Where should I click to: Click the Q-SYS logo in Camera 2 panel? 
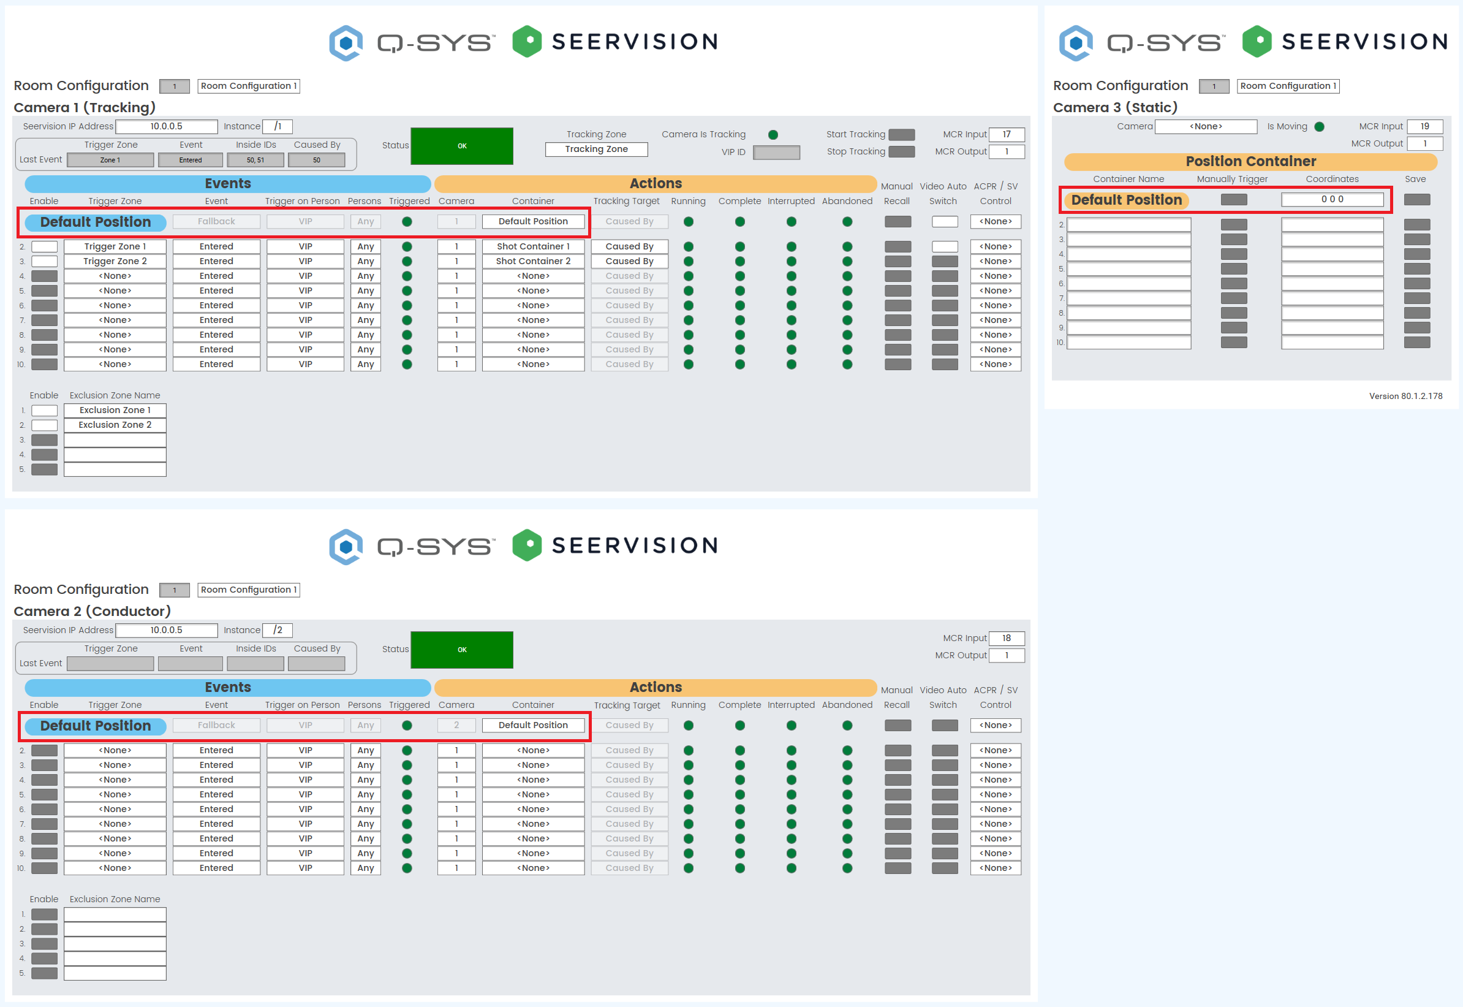412,547
